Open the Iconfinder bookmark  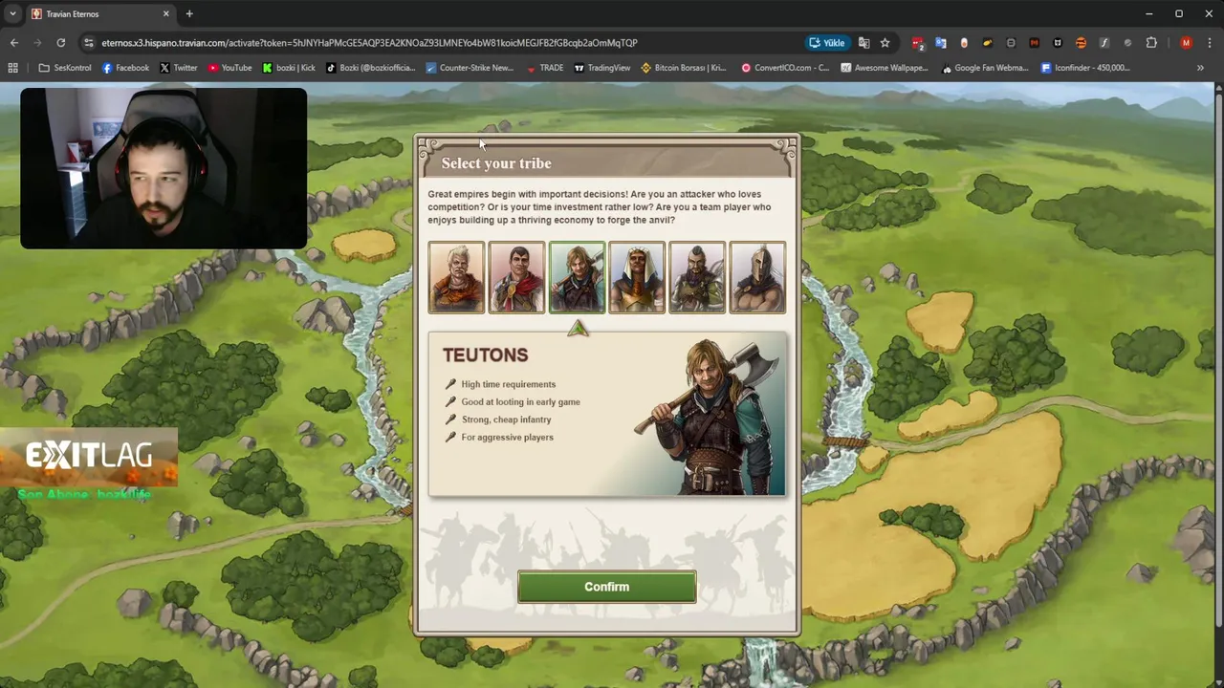[1085, 68]
